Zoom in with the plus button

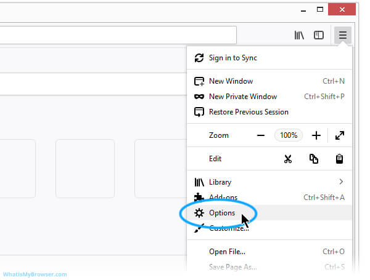316,135
